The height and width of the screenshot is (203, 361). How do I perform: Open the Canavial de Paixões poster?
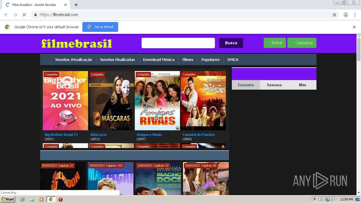pos(203,101)
